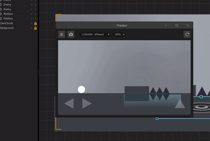The width and height of the screenshot is (210, 141).
Task: Select the DarkClouds layer row
Action: pyautogui.click(x=19, y=23)
